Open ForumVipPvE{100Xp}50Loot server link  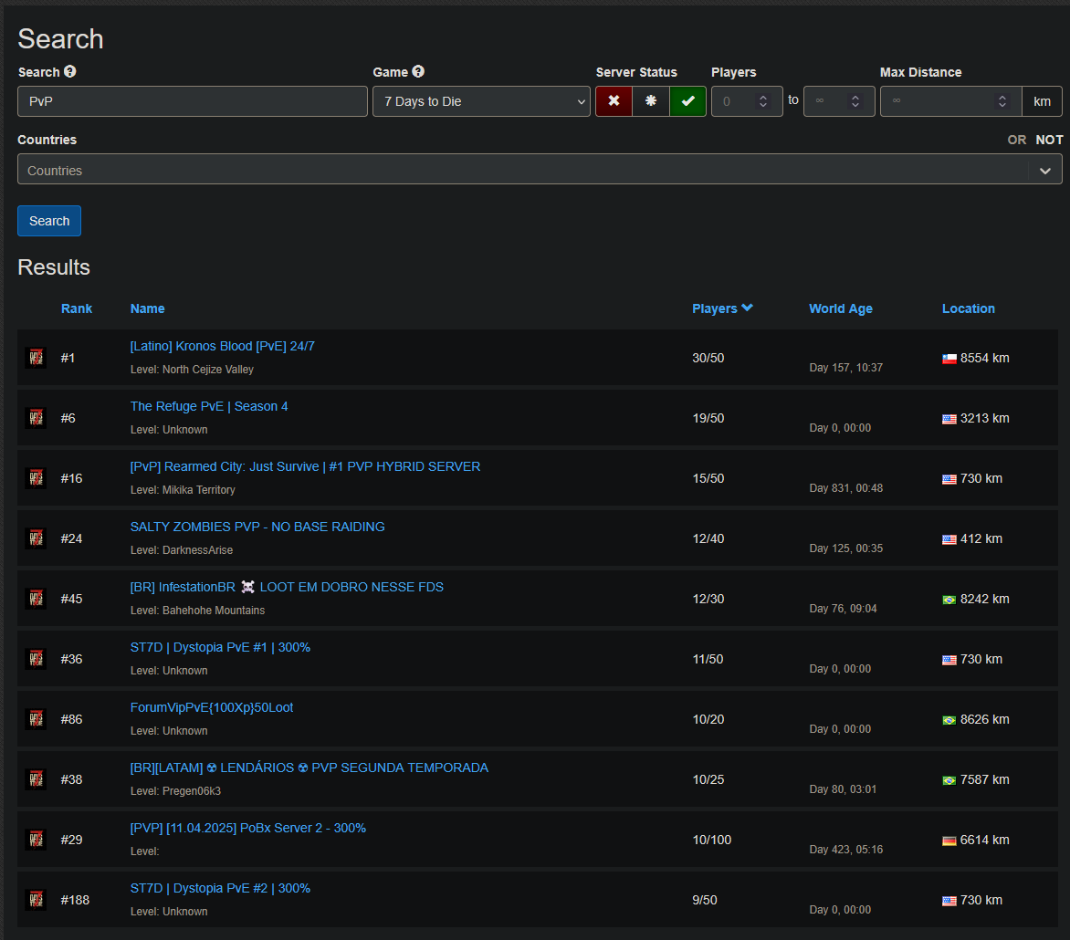coord(212,707)
